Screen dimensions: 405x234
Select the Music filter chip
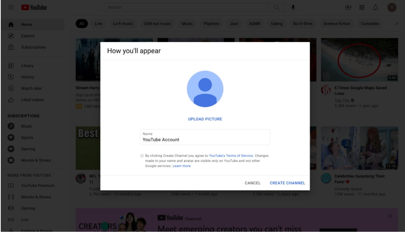187,23
